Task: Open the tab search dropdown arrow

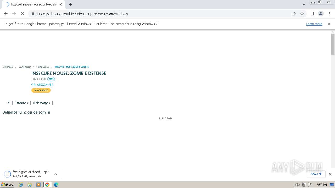Action: pyautogui.click(x=304, y=4)
